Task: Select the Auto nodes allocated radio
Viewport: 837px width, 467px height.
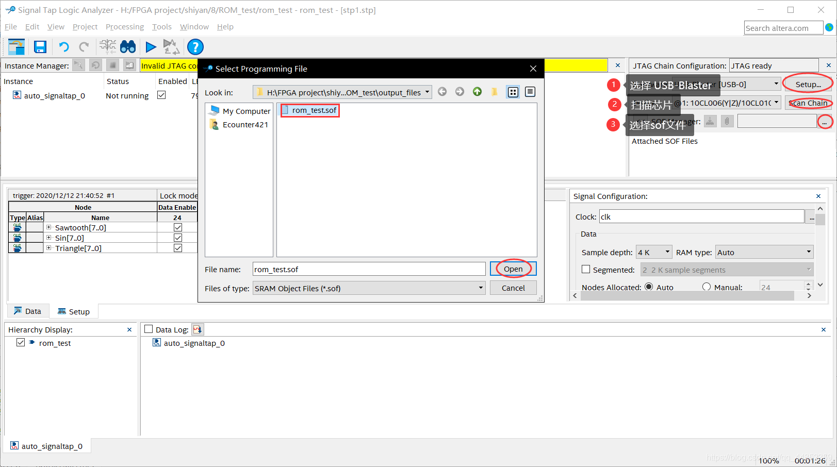Action: 649,287
